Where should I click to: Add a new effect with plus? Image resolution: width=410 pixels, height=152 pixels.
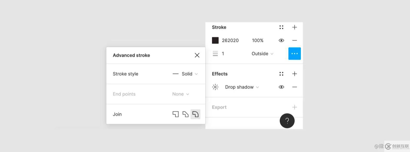[x=294, y=74]
